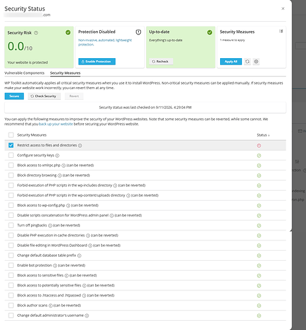Click info icon for Configure security keys
Image resolution: width=306 pixels, height=330 pixels.
point(57,156)
